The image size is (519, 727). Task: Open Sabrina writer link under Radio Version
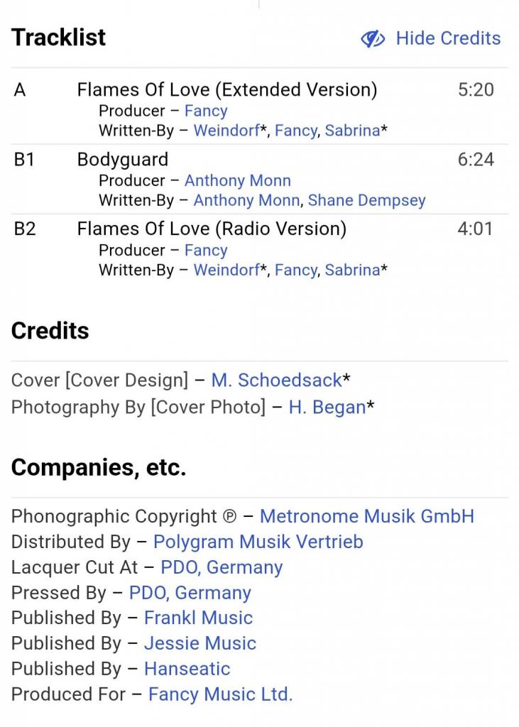point(352,270)
